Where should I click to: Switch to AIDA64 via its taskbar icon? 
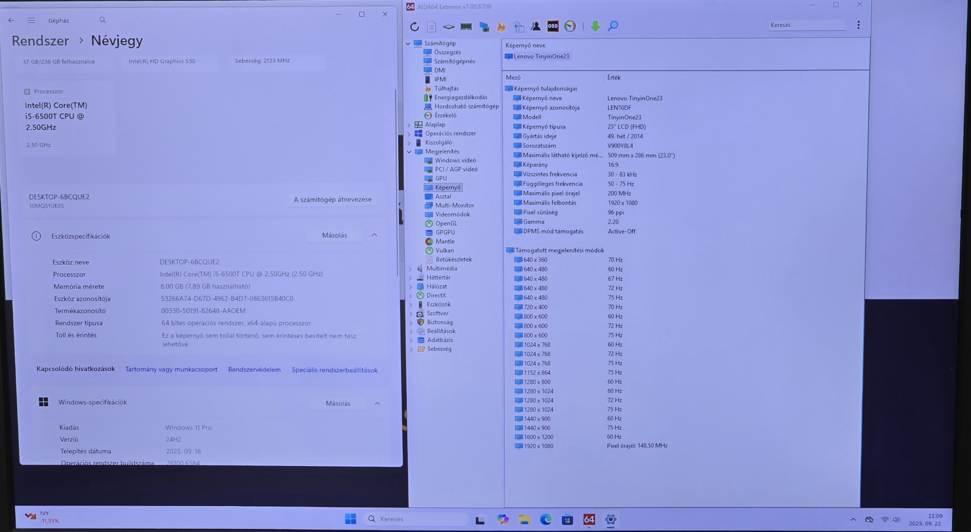(x=589, y=520)
